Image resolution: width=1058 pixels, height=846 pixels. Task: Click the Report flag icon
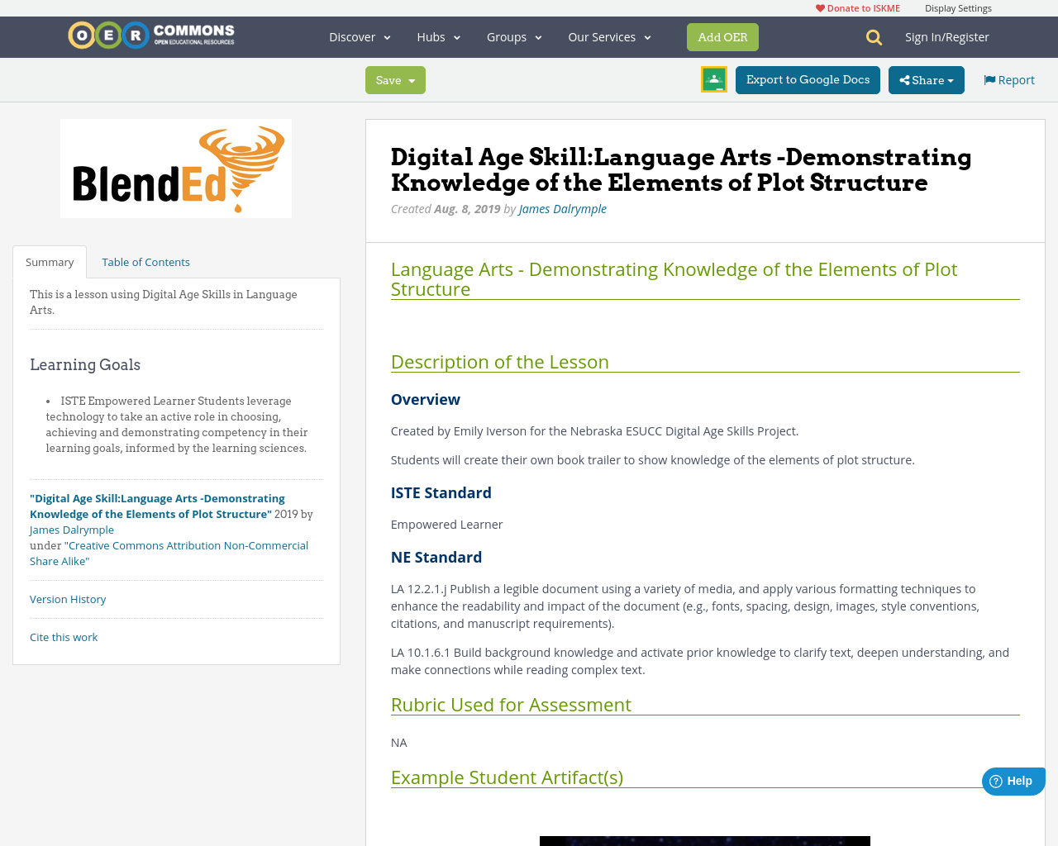[989, 78]
